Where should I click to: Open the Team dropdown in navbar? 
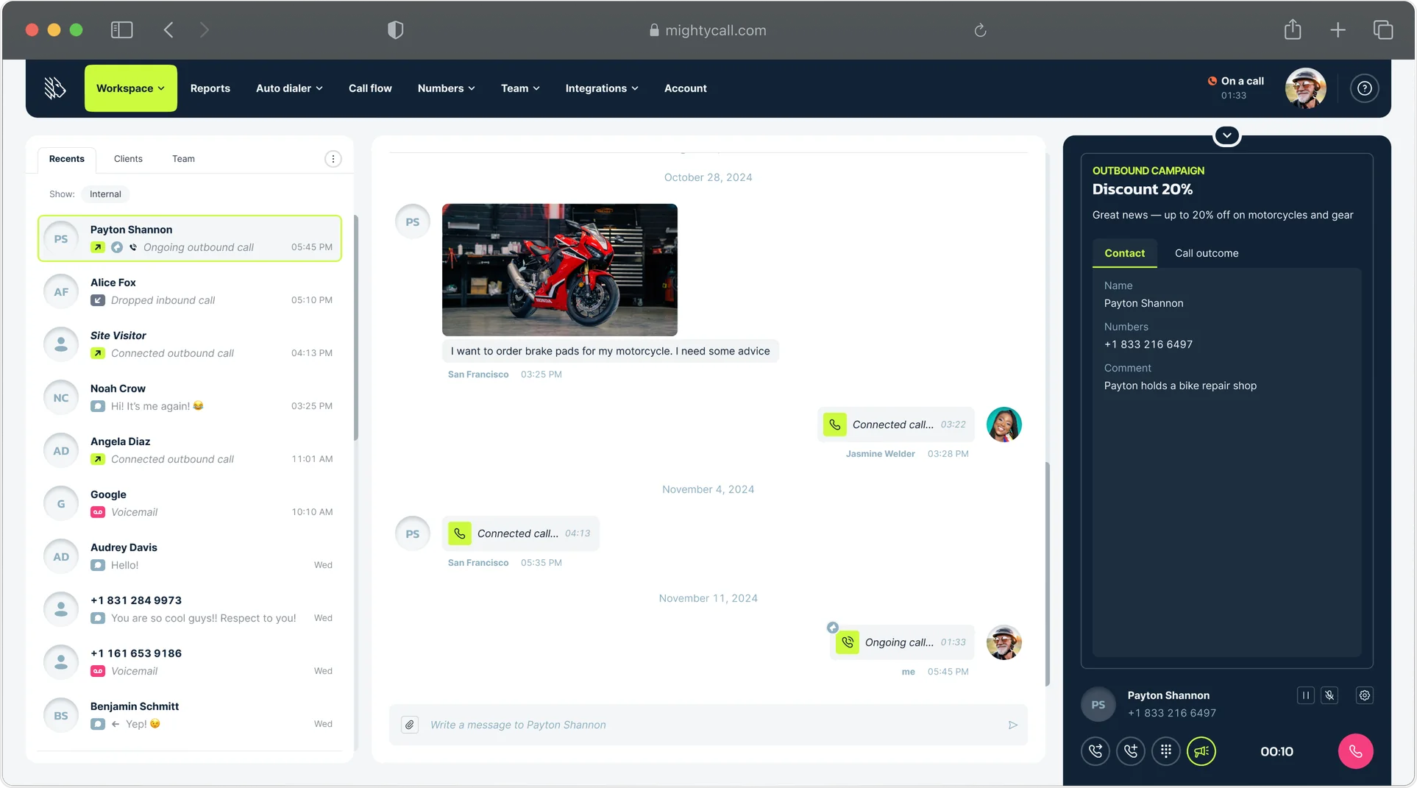520,88
